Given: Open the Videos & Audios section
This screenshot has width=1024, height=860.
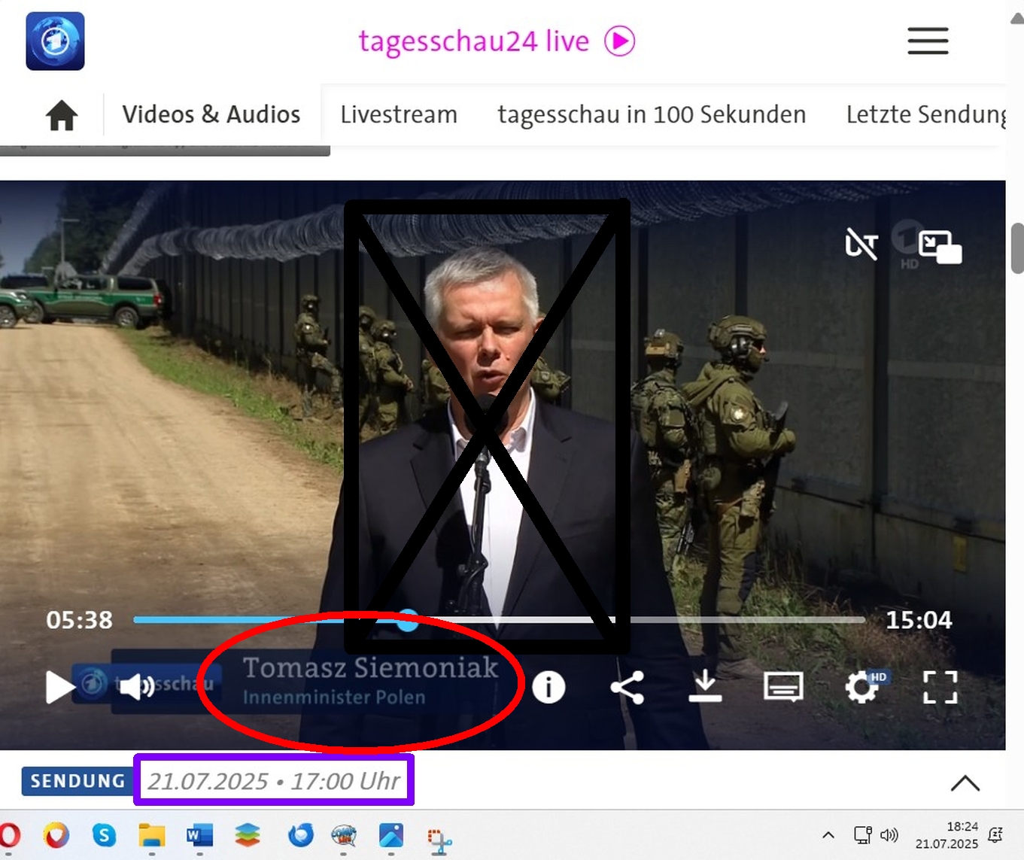Looking at the screenshot, I should 211,115.
